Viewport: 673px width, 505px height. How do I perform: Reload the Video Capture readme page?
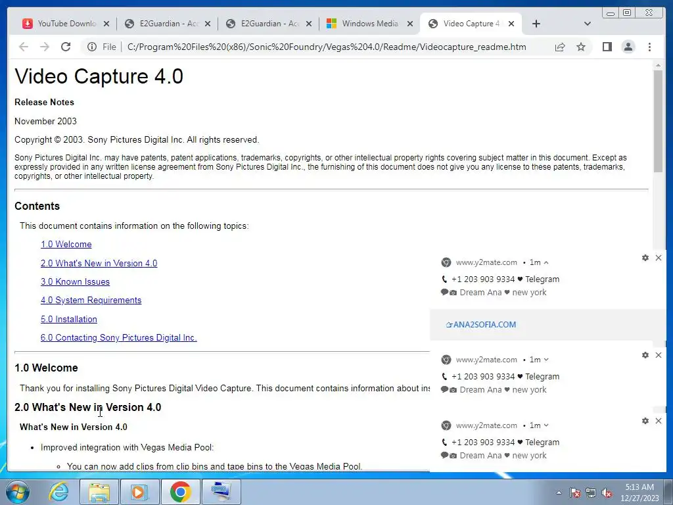[66, 47]
